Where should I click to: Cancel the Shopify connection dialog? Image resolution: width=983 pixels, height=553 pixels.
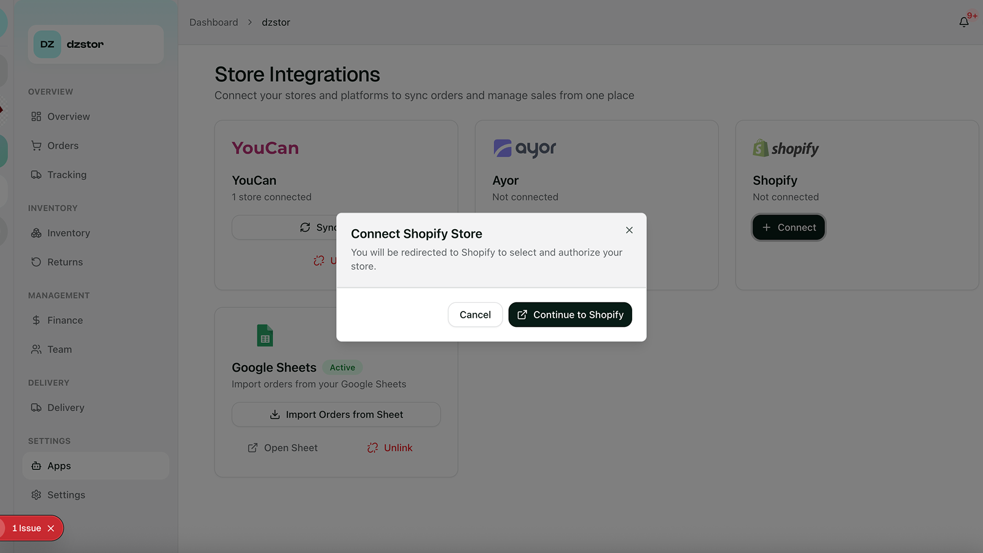pos(475,315)
